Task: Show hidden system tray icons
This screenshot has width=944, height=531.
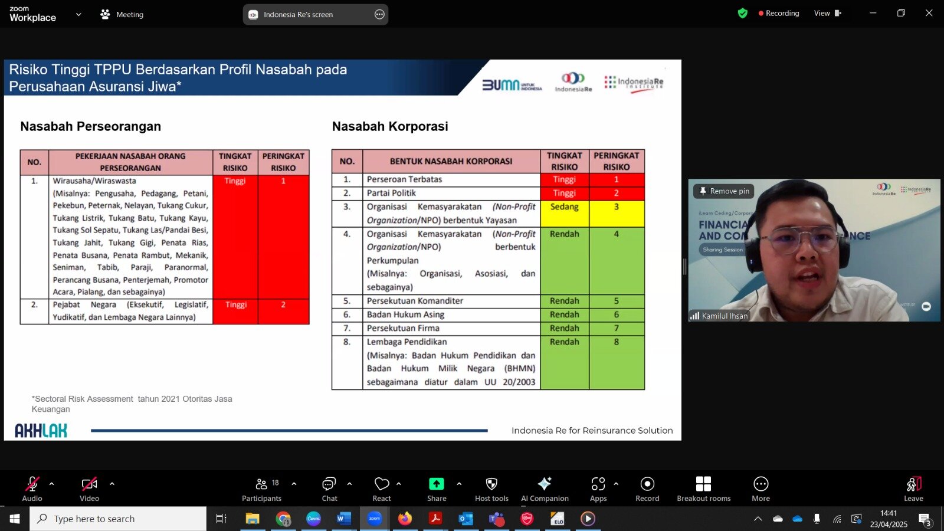Action: pyautogui.click(x=758, y=519)
